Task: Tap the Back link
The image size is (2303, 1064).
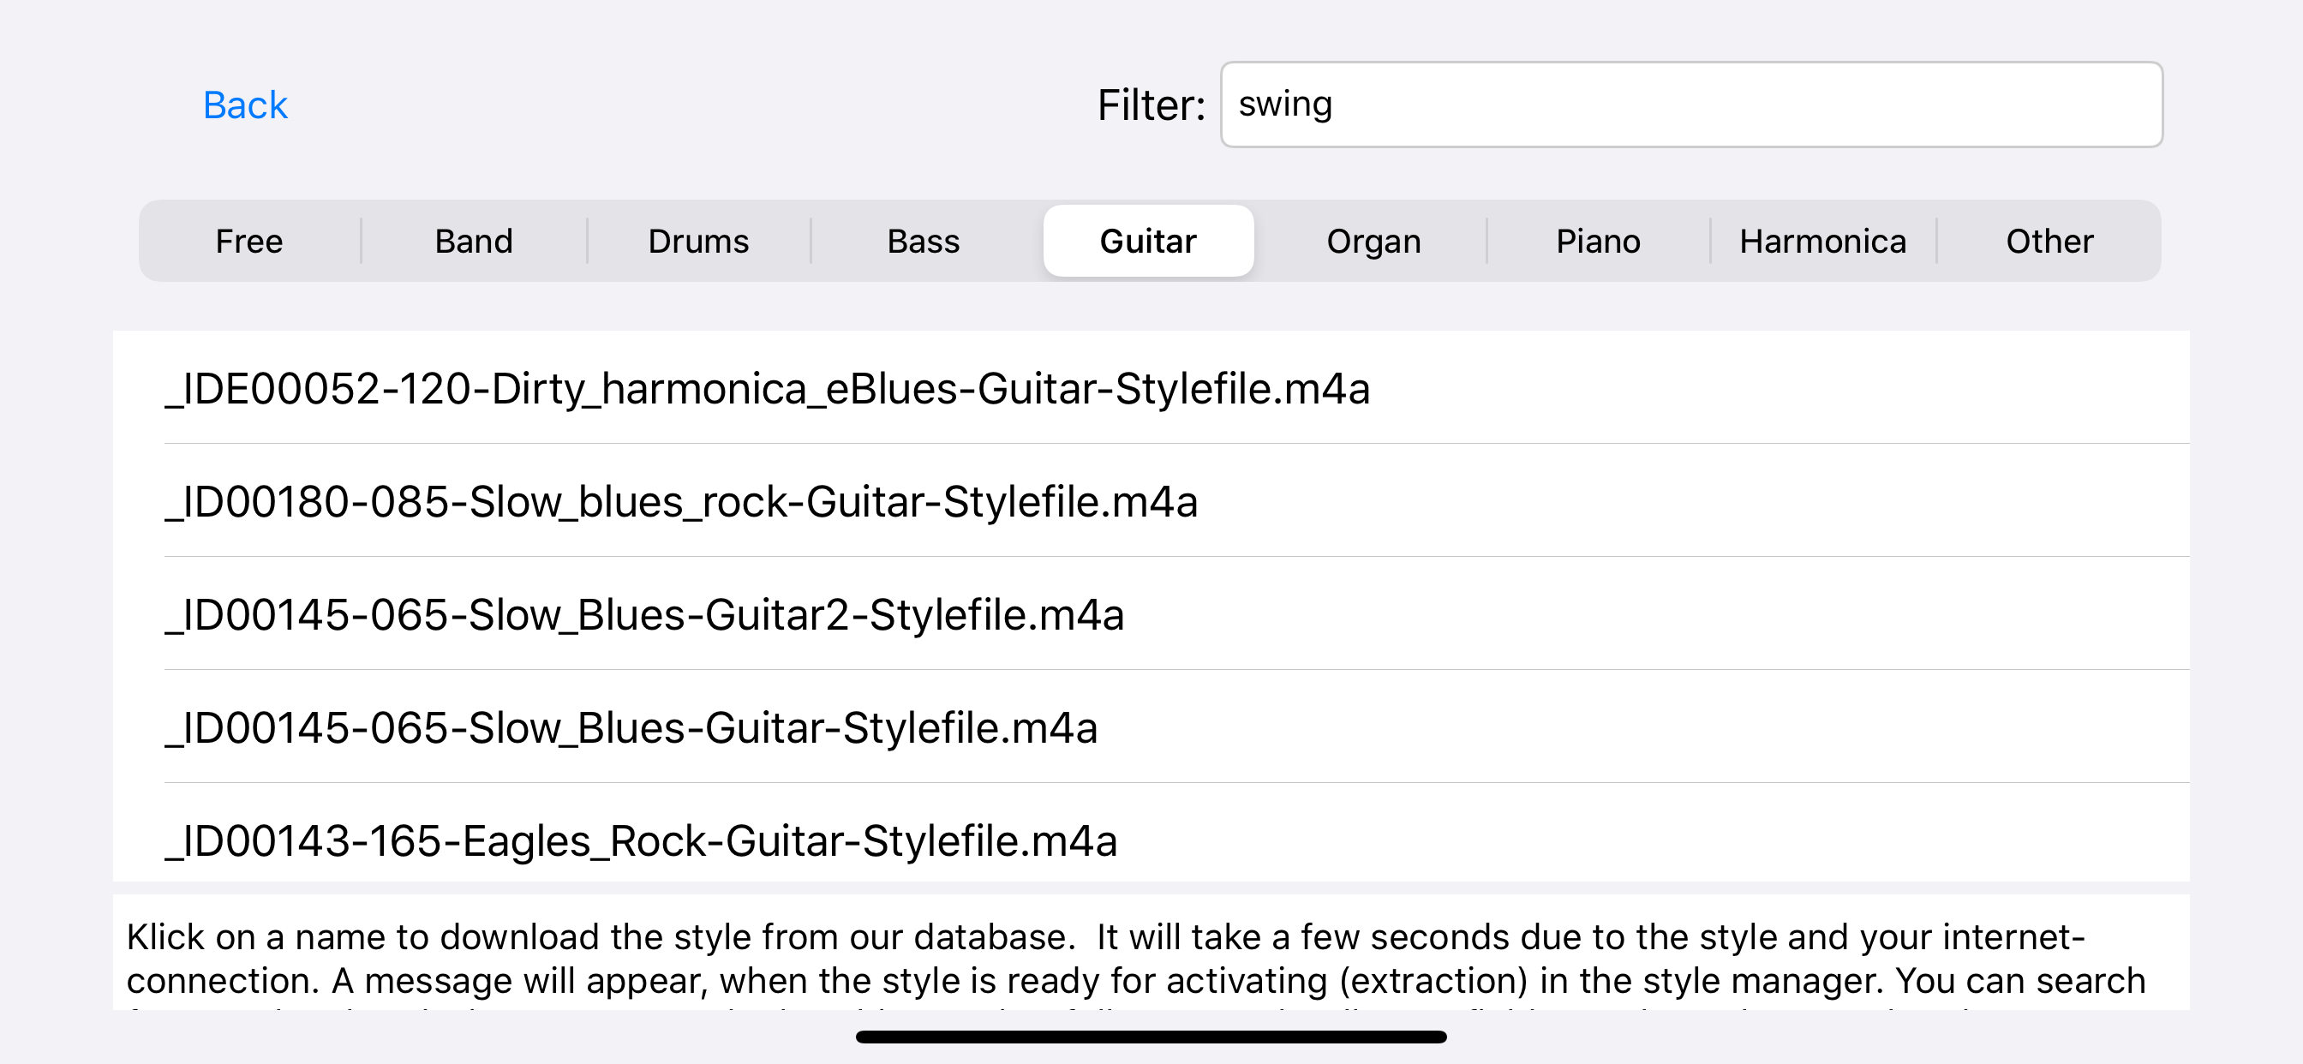Action: click(x=245, y=105)
